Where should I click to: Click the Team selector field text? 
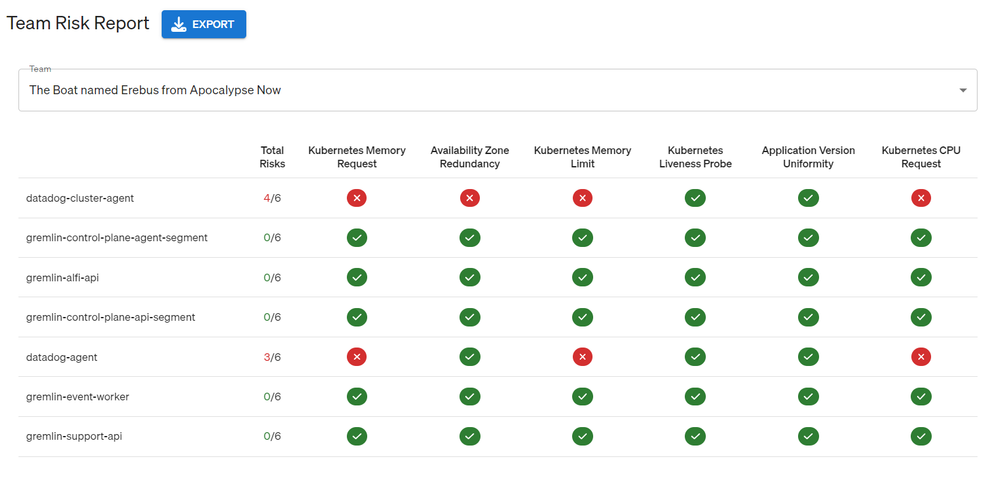coord(155,90)
